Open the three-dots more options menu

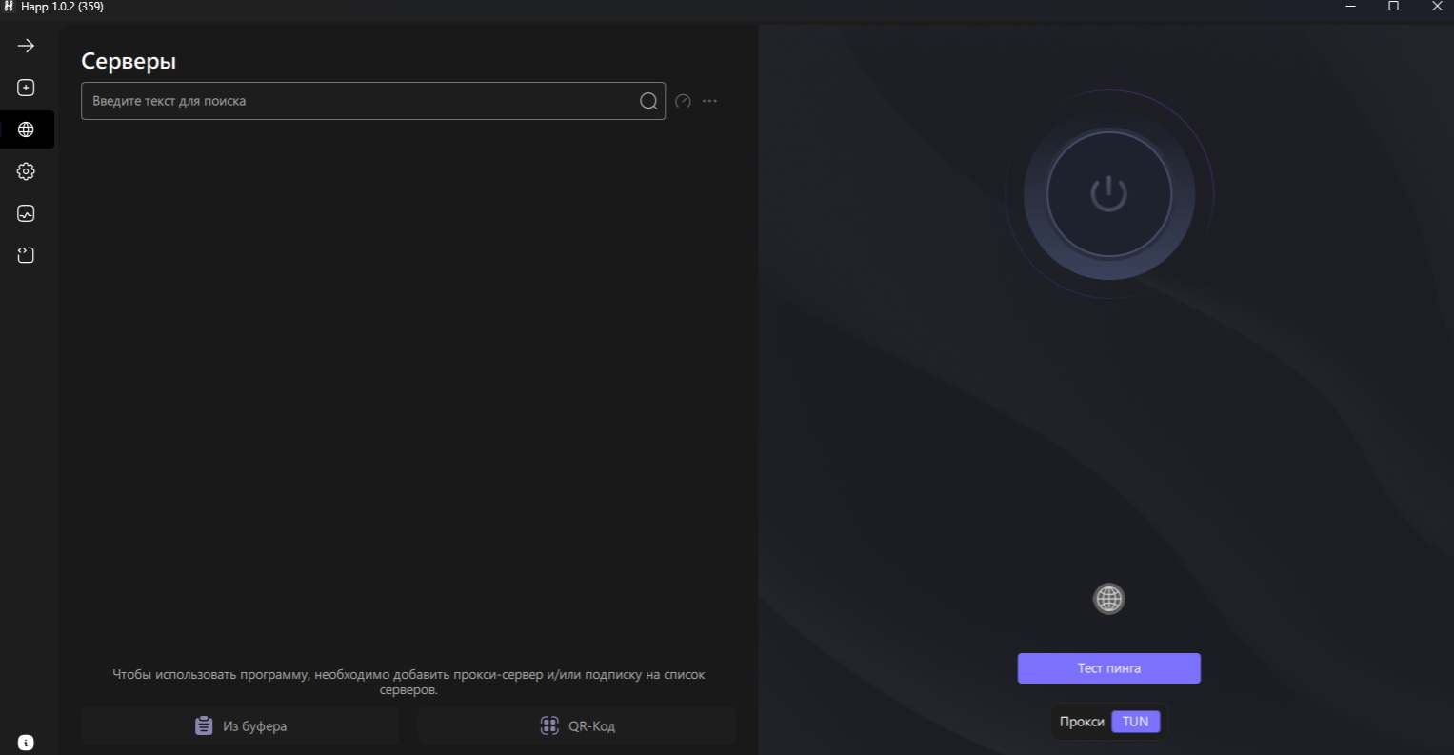coord(709,101)
